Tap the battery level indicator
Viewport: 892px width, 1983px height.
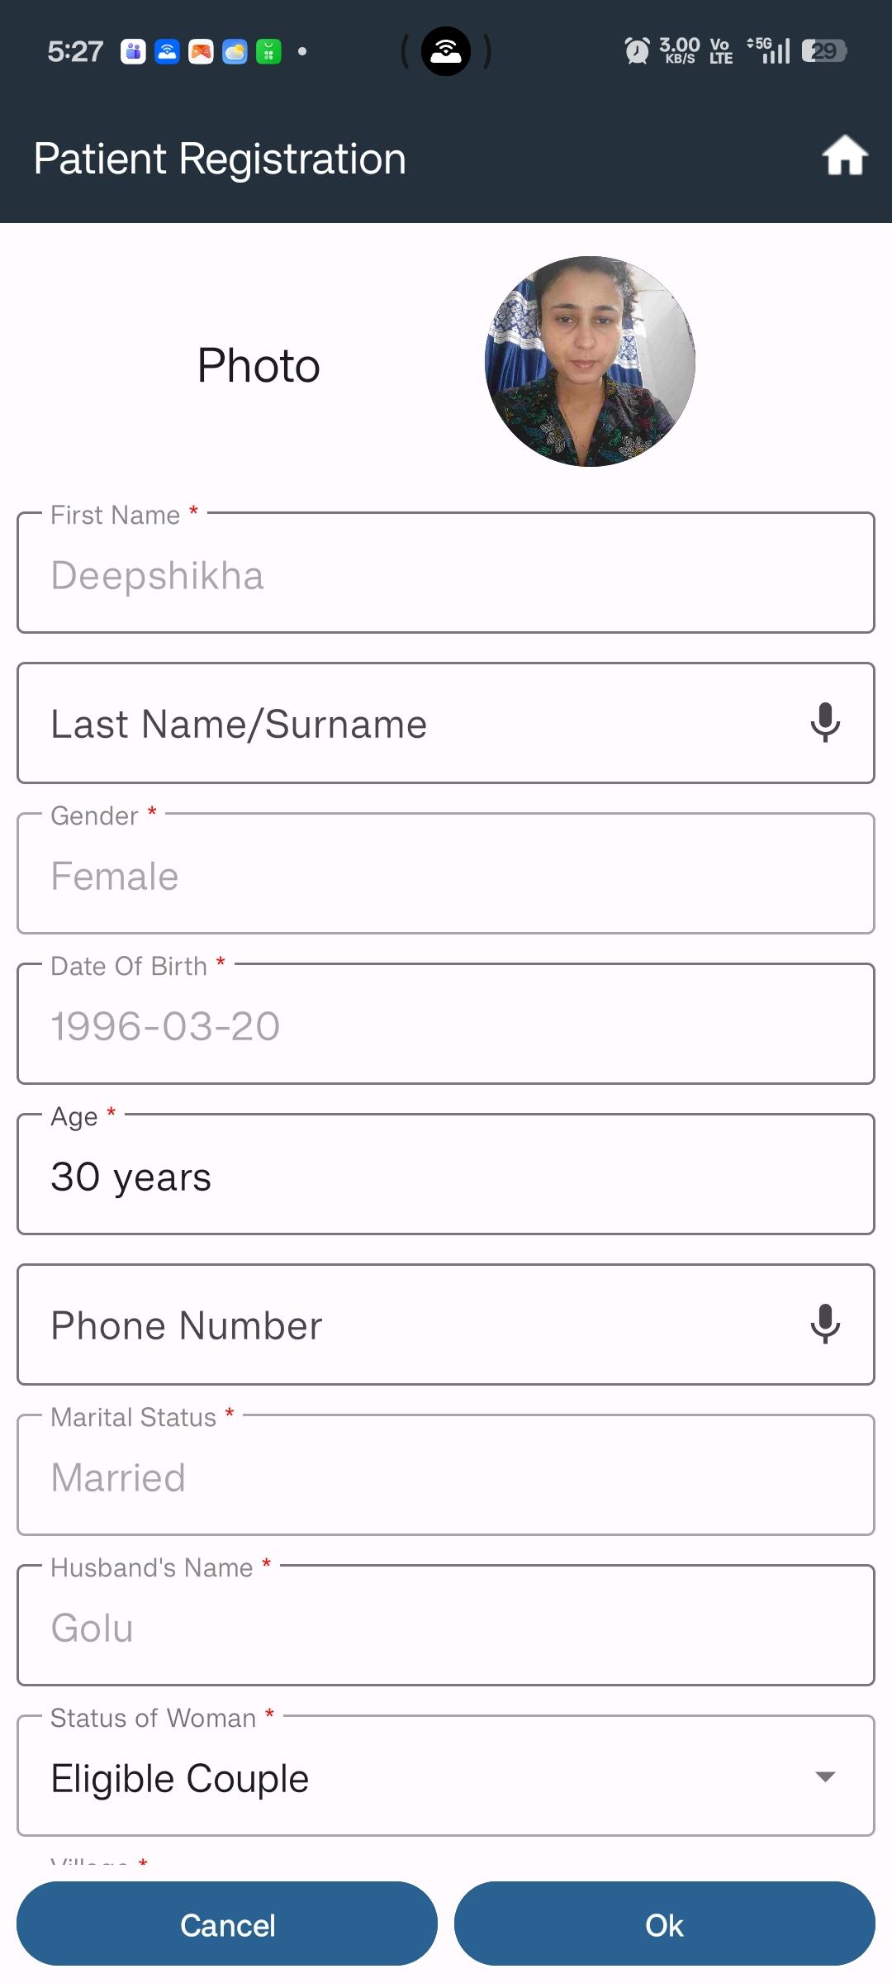coord(824,51)
